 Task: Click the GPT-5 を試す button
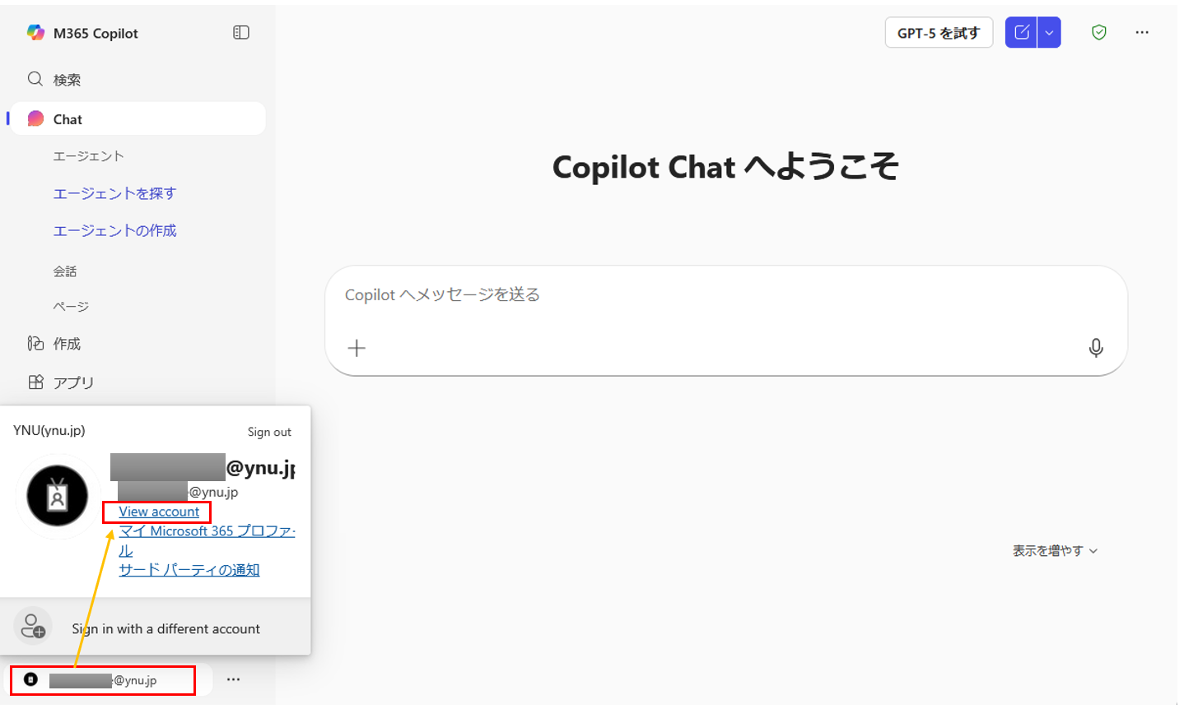(x=939, y=32)
